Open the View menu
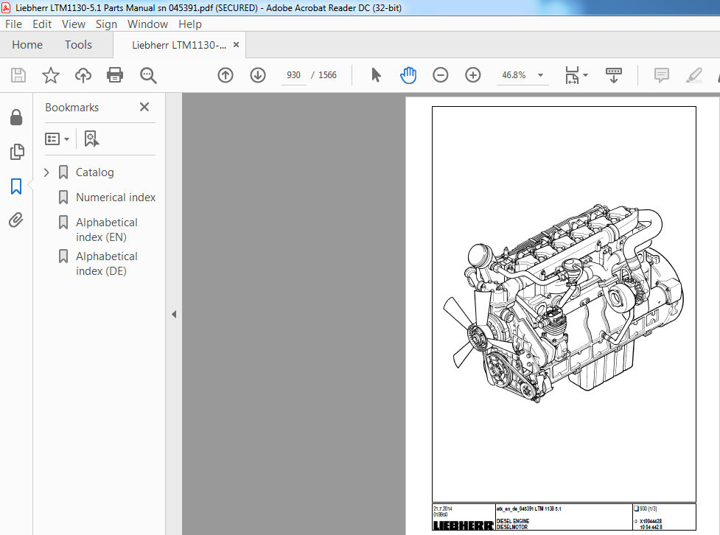 pyautogui.click(x=74, y=24)
